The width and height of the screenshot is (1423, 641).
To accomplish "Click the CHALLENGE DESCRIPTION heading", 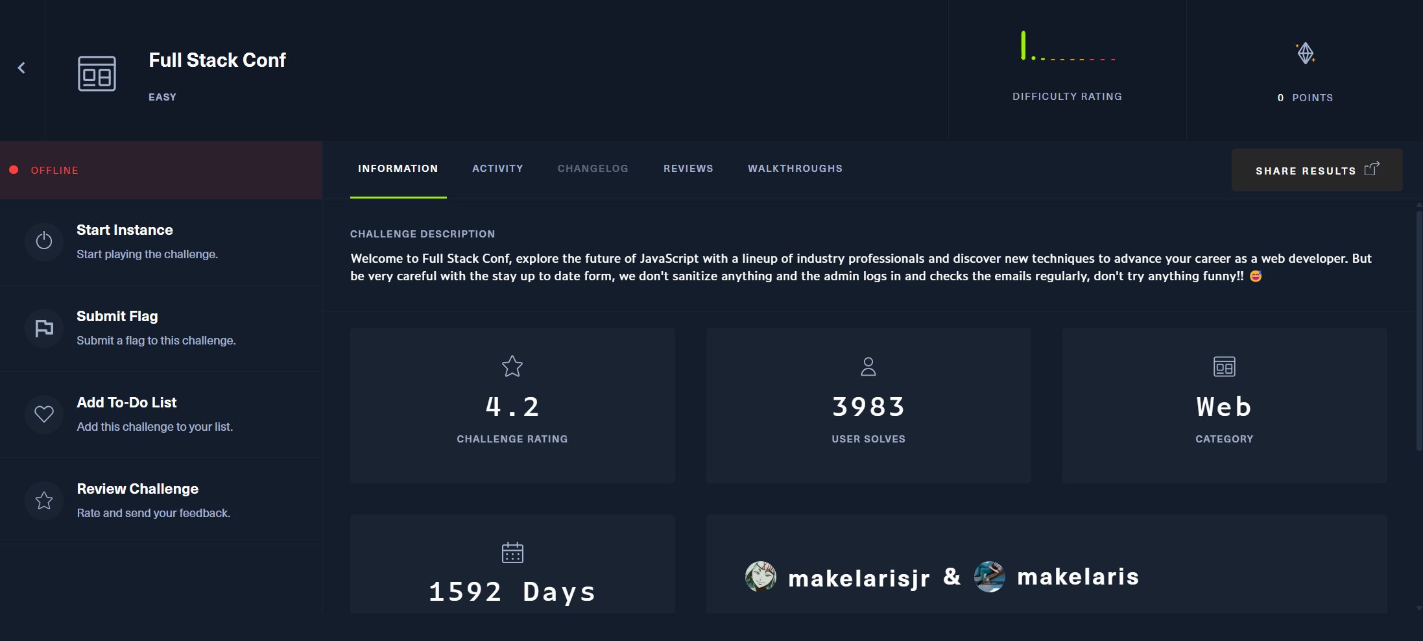I will click(422, 234).
